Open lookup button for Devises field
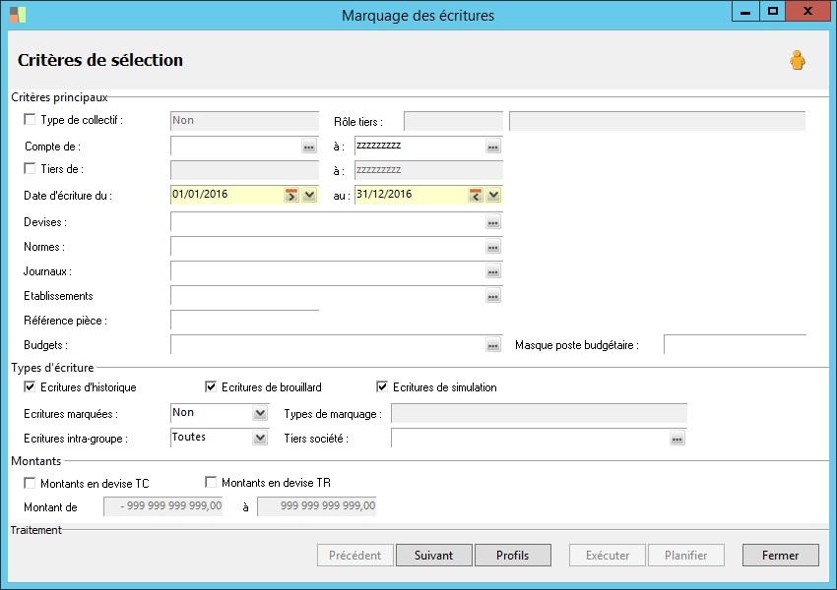837x590 pixels. 493,223
